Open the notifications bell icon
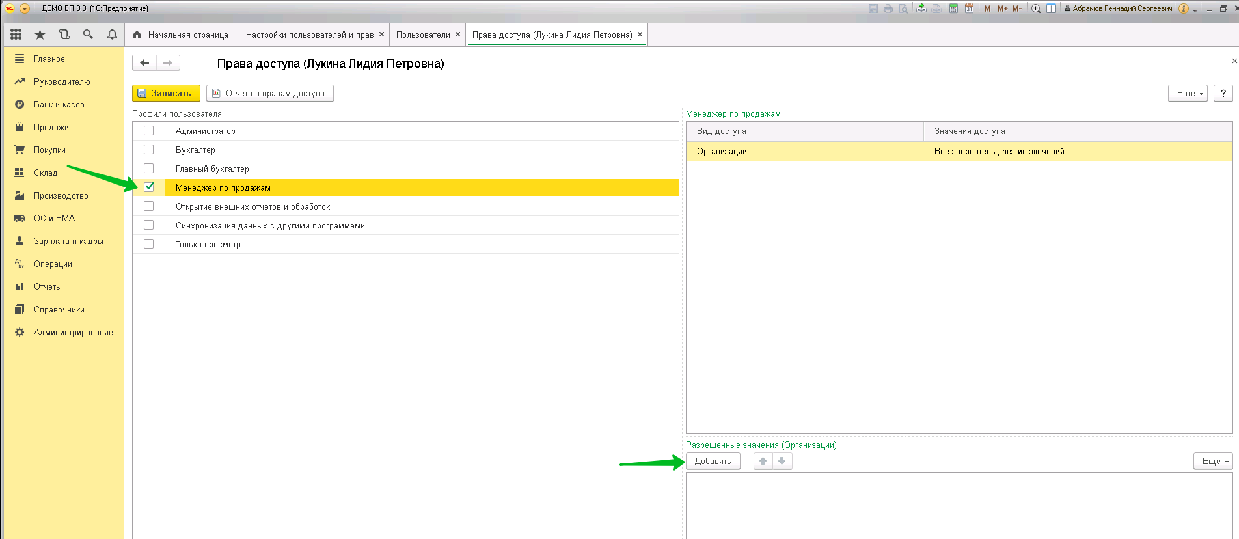Viewport: 1239px width, 539px height. (112, 35)
